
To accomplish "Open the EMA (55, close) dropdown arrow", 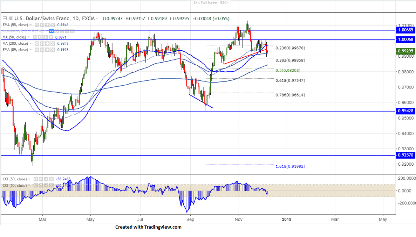I will pyautogui.click(x=31, y=25).
